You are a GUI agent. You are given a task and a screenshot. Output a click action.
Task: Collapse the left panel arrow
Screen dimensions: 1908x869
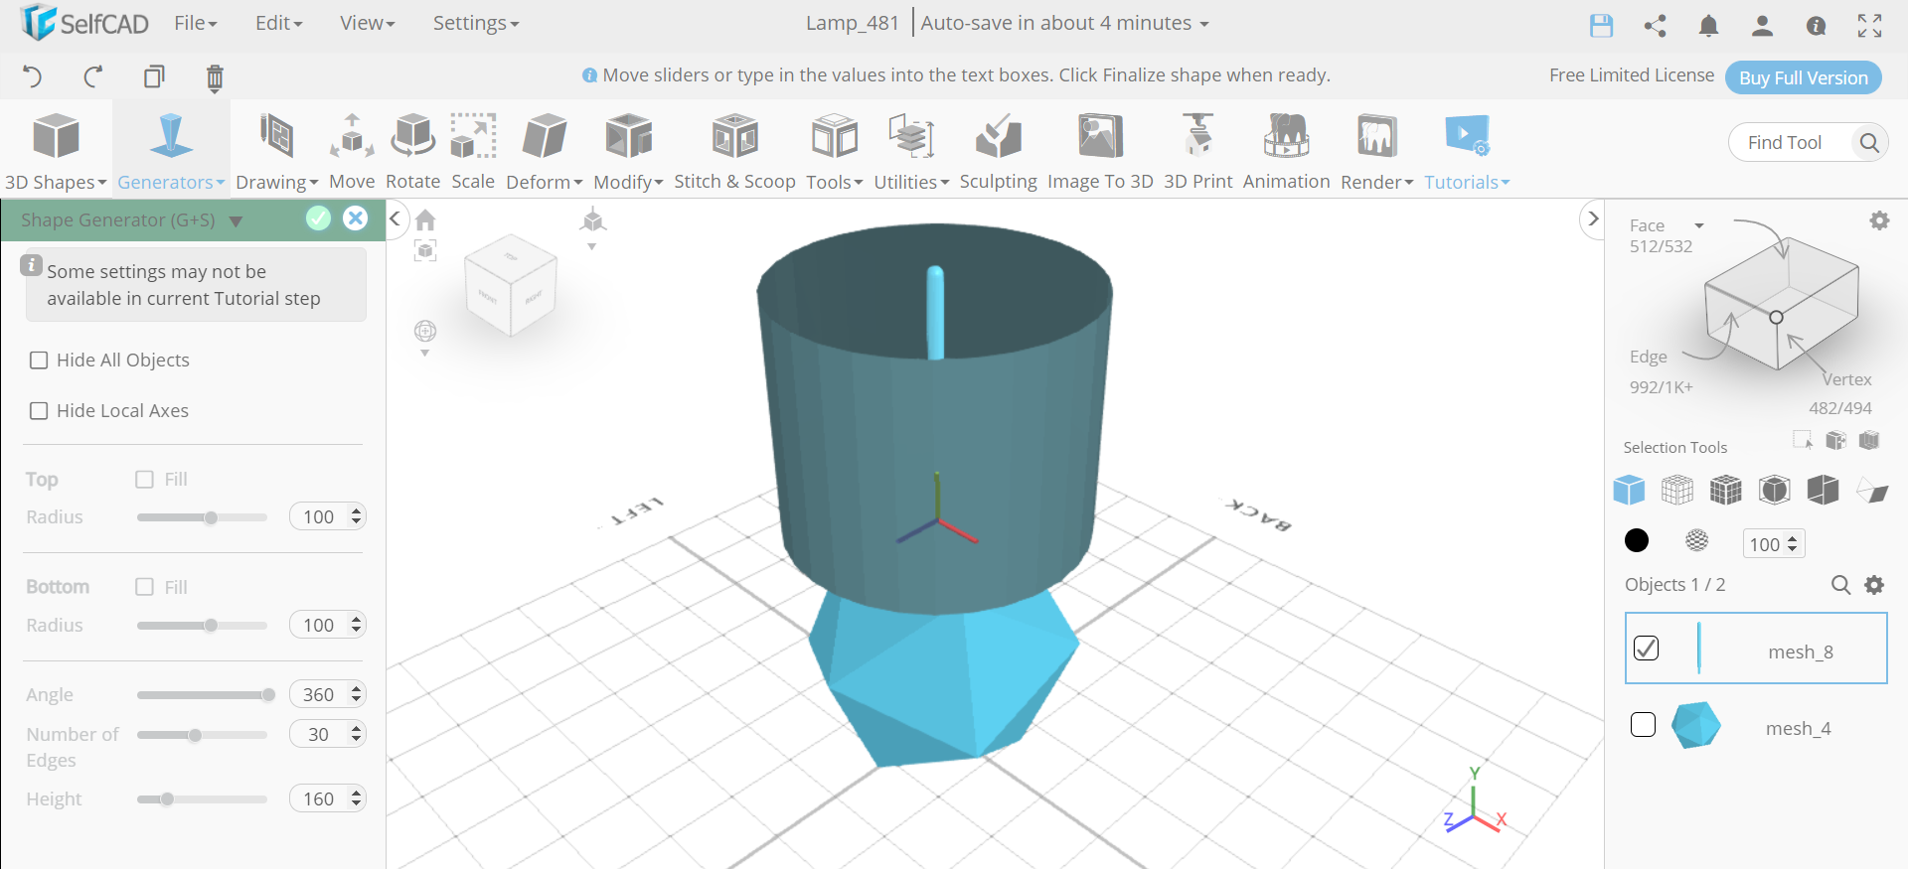point(395,218)
